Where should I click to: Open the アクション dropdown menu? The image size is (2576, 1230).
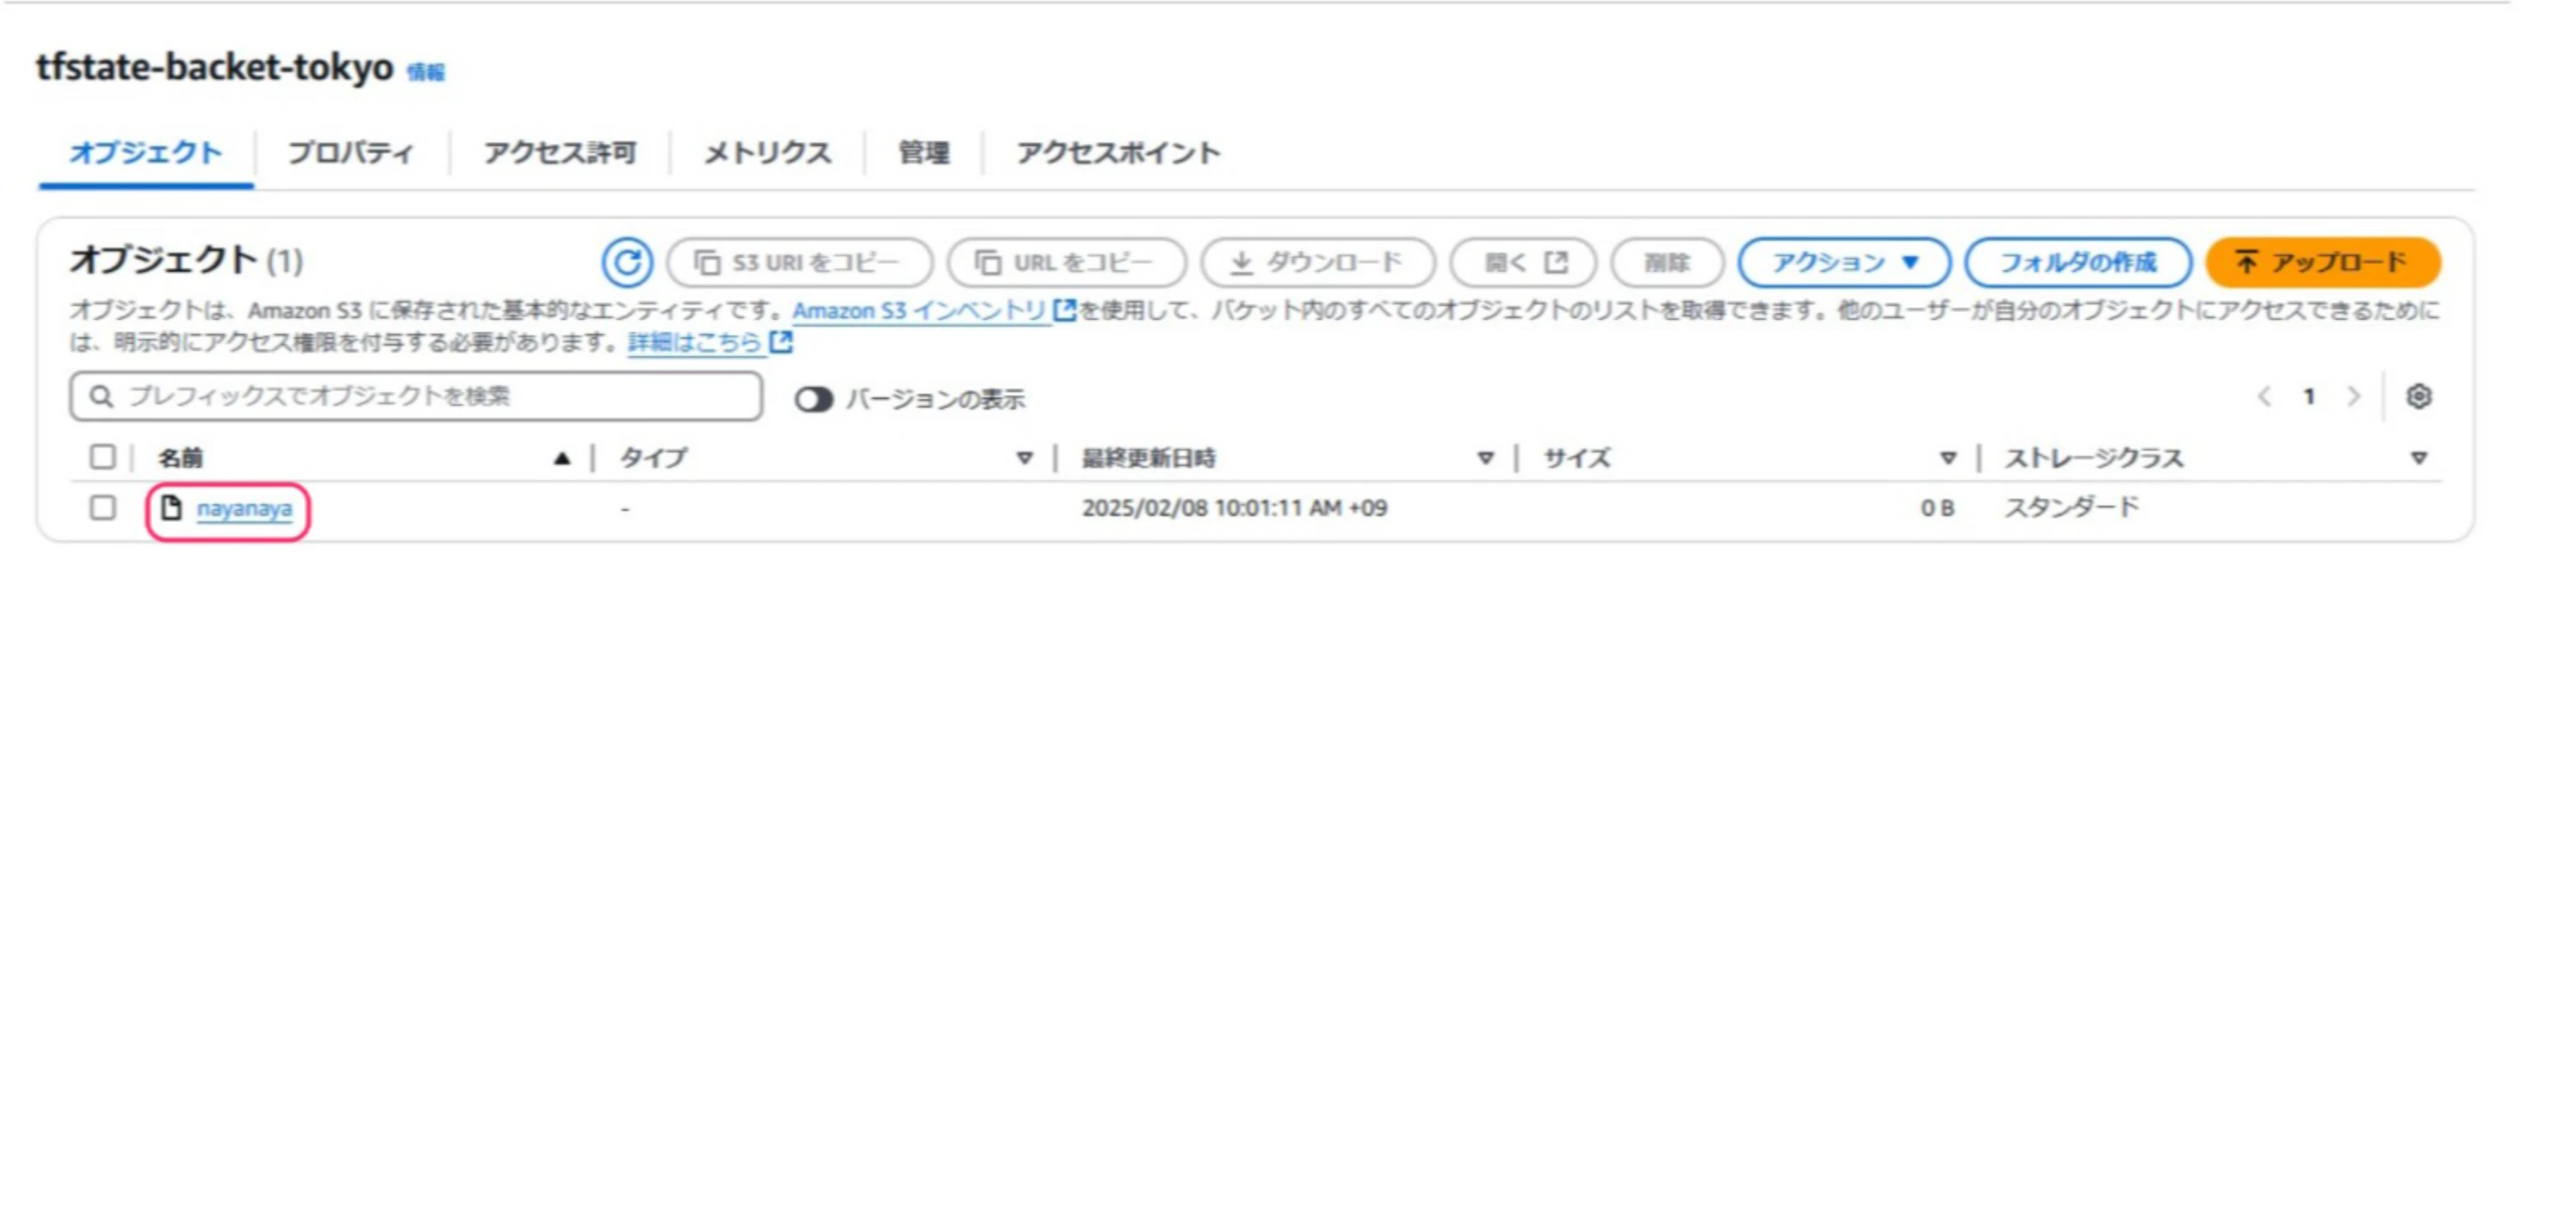1844,263
